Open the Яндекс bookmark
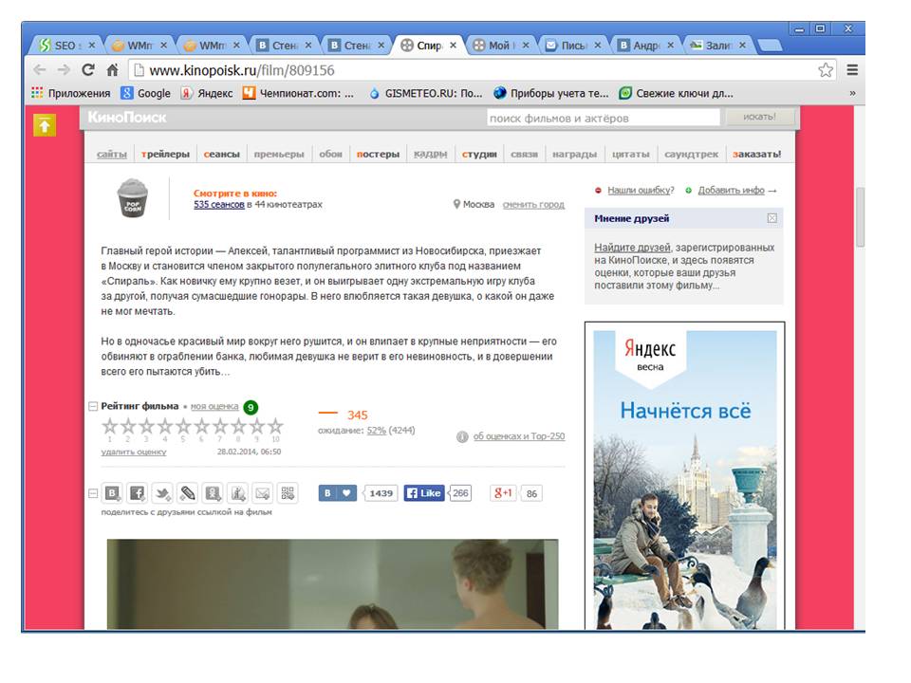This screenshot has width=911, height=683. (x=207, y=93)
